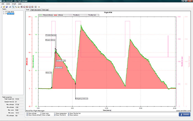Image resolution: width=193 pixels, height=121 pixels.
Task: Click the Facebook SHARE button
Action: 184,114
